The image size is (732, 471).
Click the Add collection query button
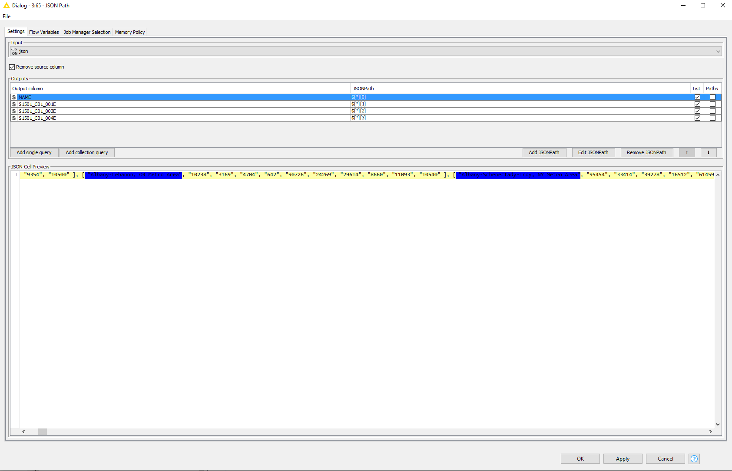(x=87, y=152)
